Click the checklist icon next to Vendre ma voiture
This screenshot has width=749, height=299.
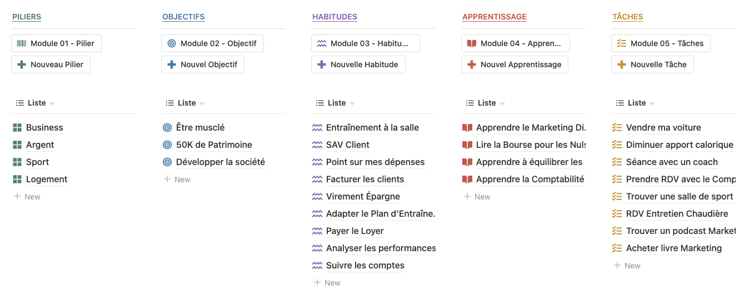(617, 128)
